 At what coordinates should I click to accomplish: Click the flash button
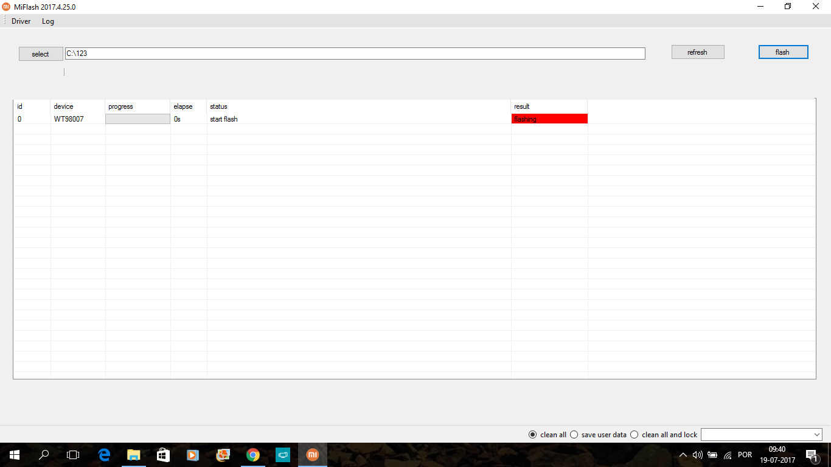783,52
